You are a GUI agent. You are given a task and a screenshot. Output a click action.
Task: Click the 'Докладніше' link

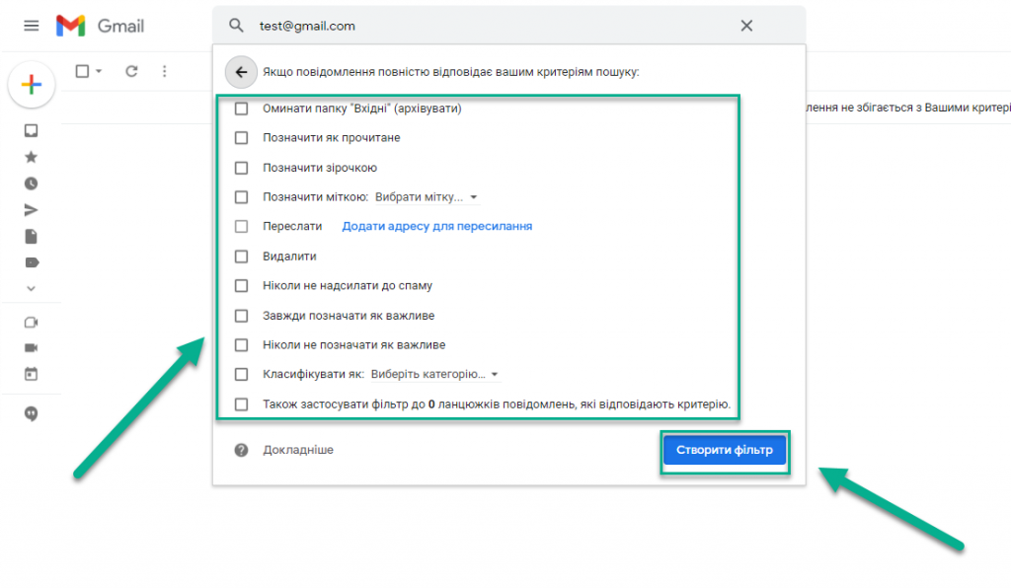pyautogui.click(x=298, y=450)
